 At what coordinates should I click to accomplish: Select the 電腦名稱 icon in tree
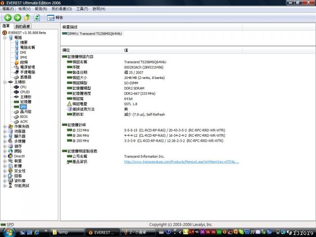[16, 47]
